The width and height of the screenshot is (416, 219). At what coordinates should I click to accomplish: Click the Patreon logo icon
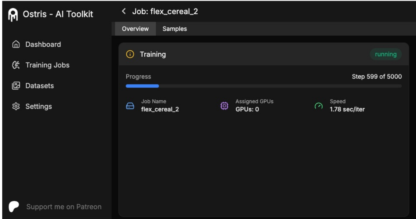tap(13, 207)
